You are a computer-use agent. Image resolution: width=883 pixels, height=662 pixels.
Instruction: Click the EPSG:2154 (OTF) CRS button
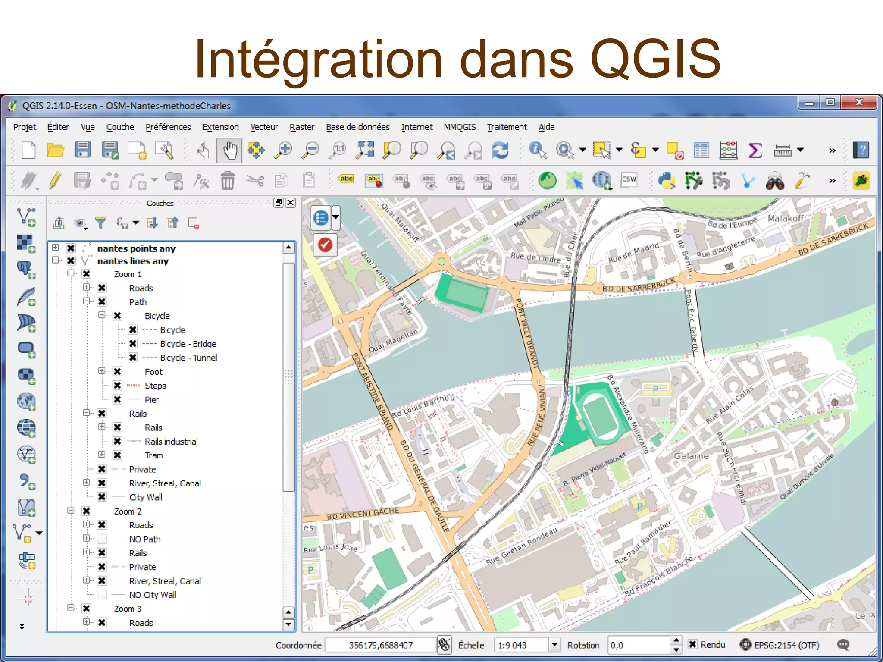[x=780, y=645]
